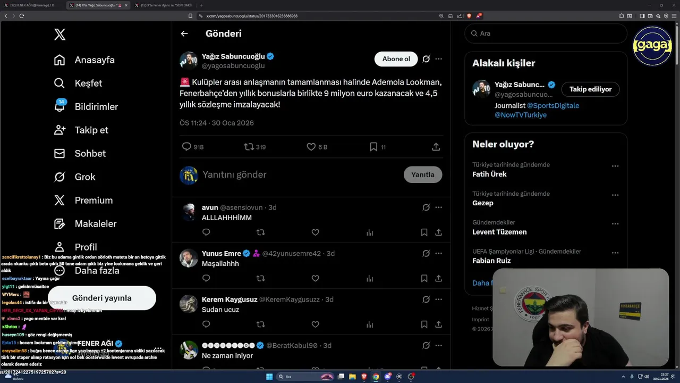Like Yunus Emre's comment

pyautogui.click(x=315, y=278)
